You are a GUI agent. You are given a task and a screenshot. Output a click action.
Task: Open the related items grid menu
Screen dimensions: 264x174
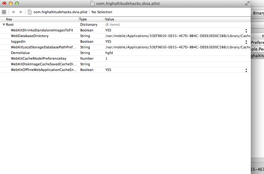tap(4, 12)
